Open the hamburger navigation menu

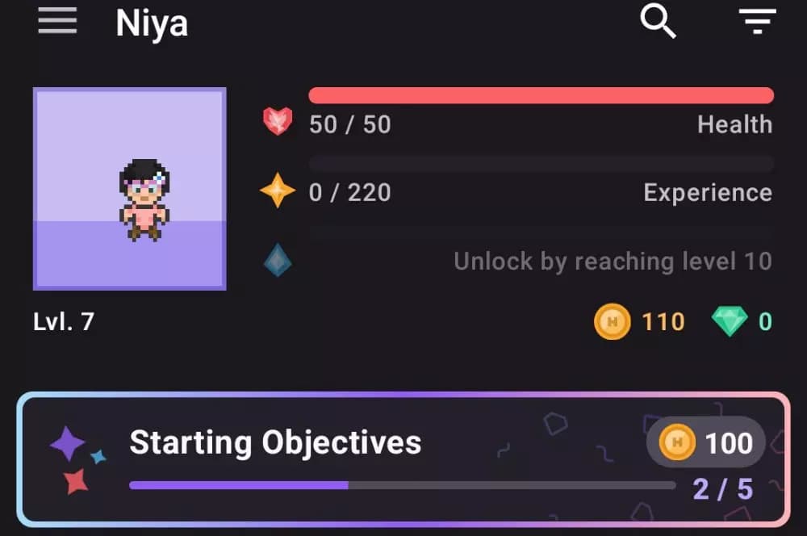pos(57,21)
